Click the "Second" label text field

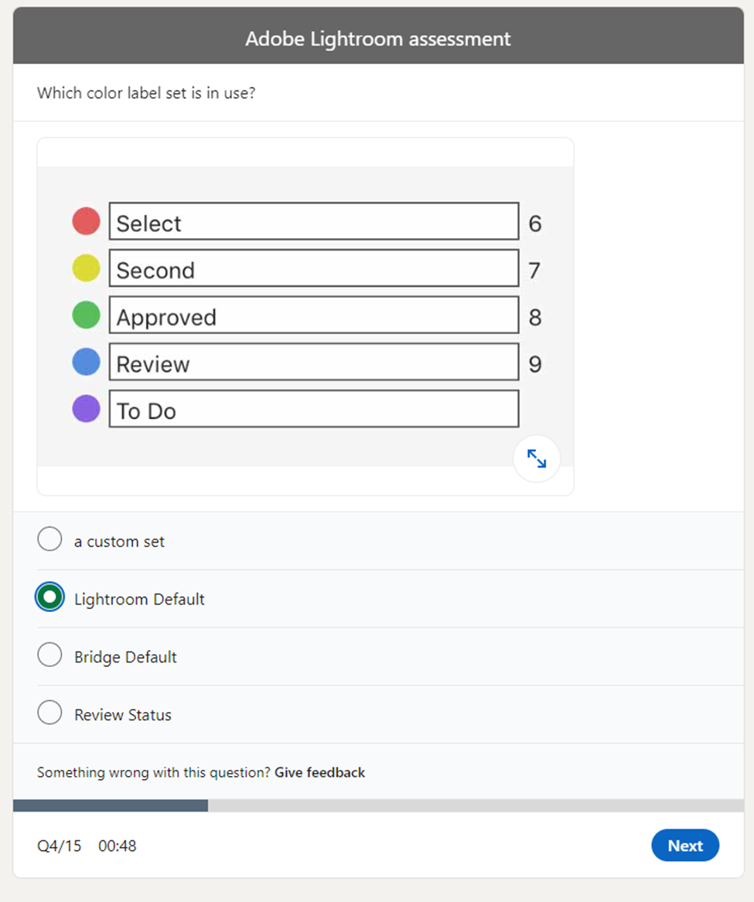[x=313, y=268]
